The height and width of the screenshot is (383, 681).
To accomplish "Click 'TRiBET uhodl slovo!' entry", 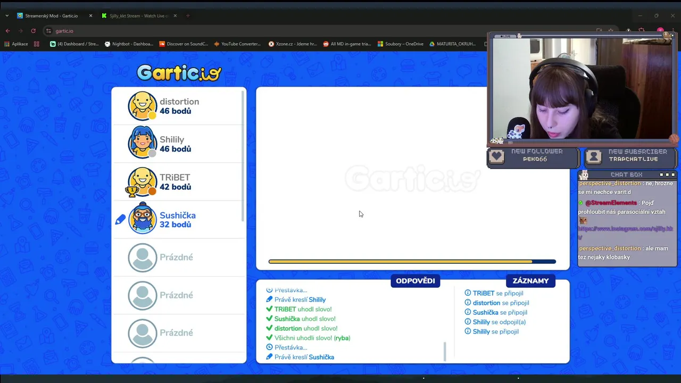I will (298, 309).
